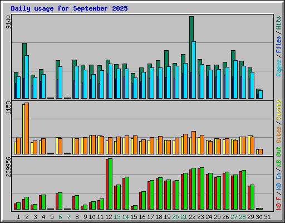The image size is (285, 223).
Task: Click the tallest orange Sites bar for day 2
Action: (27, 128)
